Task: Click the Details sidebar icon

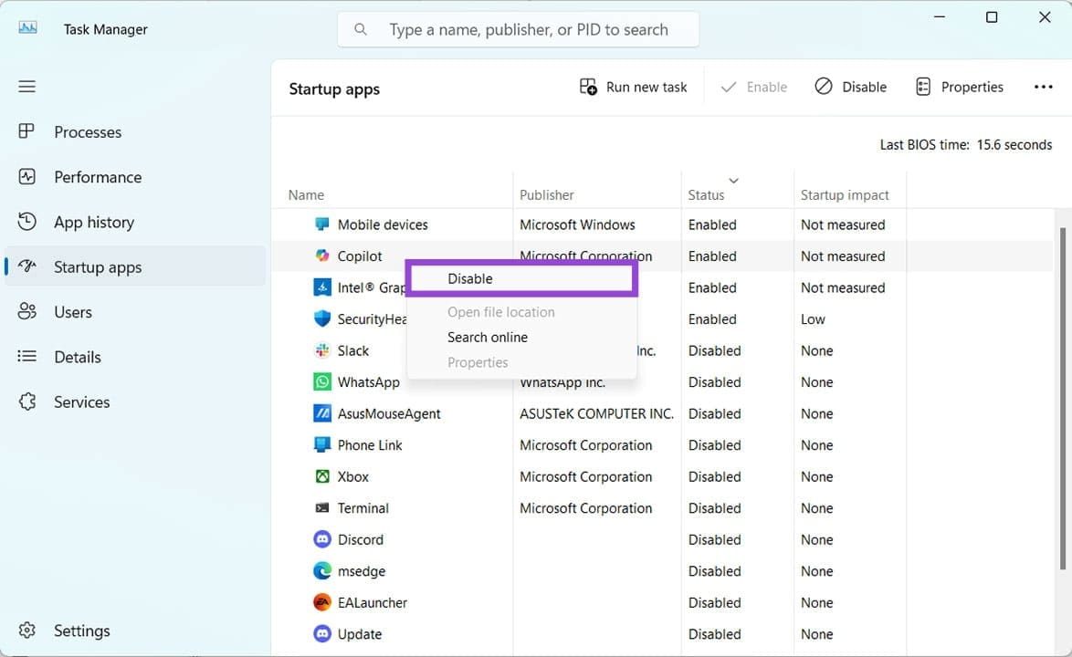Action: [28, 357]
